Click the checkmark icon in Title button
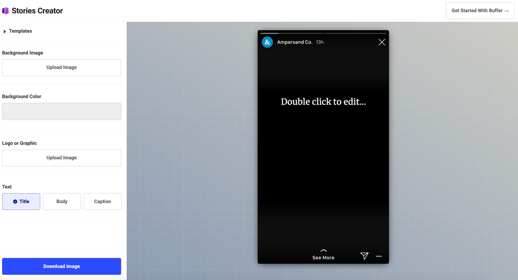 15,201
